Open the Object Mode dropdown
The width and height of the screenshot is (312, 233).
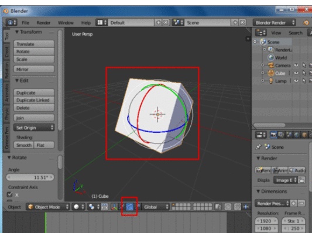(x=48, y=207)
